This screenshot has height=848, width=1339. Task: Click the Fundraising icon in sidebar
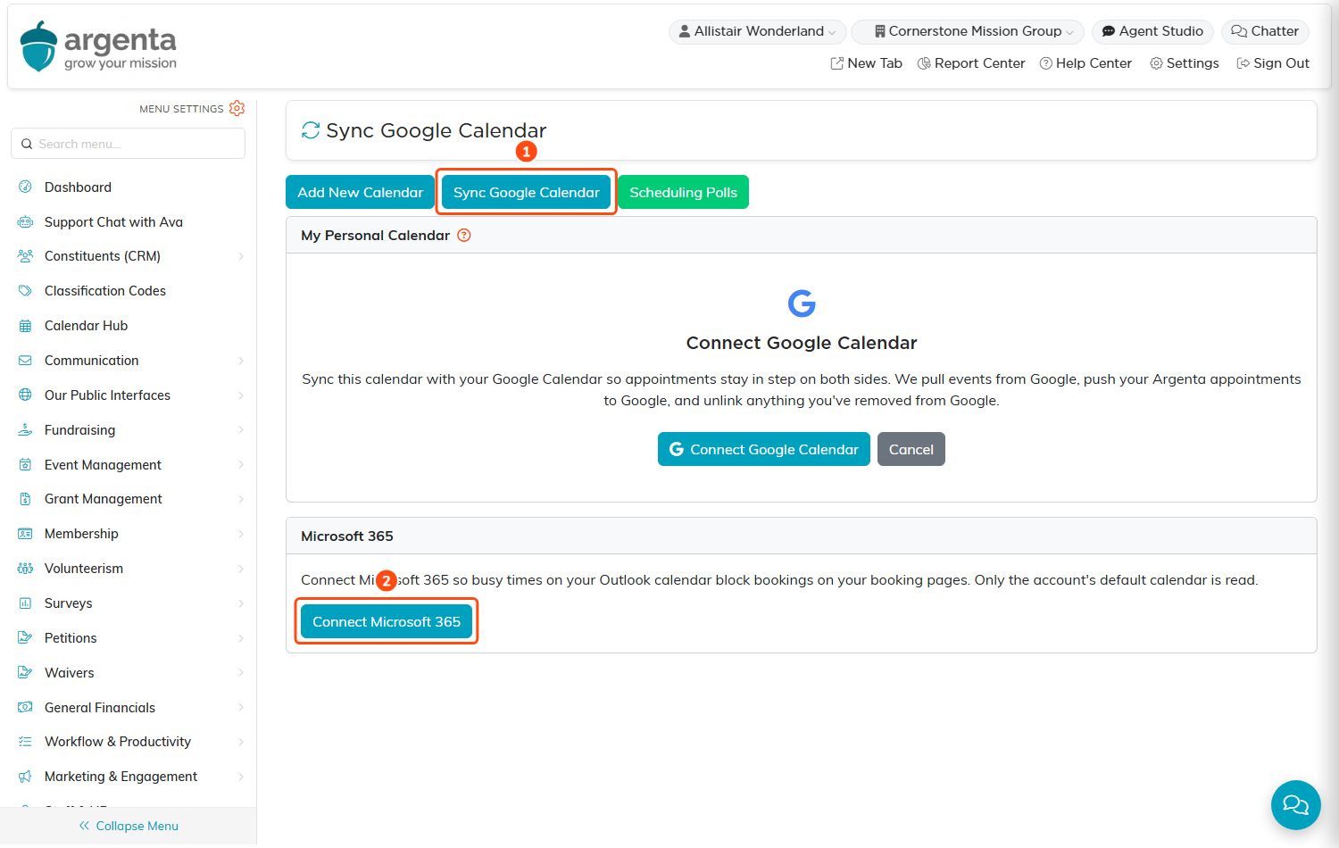pyautogui.click(x=25, y=430)
